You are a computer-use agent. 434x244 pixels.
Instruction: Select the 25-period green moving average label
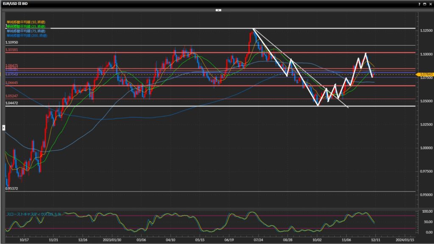pos(26,26)
